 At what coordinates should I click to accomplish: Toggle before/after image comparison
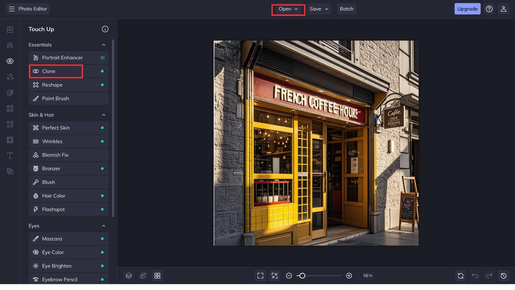pyautogui.click(x=143, y=275)
